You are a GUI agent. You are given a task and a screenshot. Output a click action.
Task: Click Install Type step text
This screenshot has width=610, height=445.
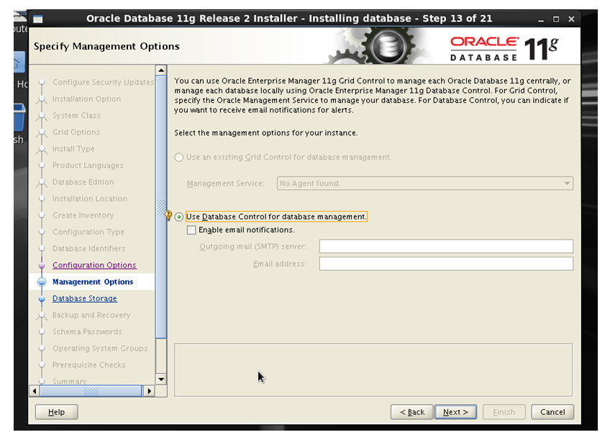73,149
